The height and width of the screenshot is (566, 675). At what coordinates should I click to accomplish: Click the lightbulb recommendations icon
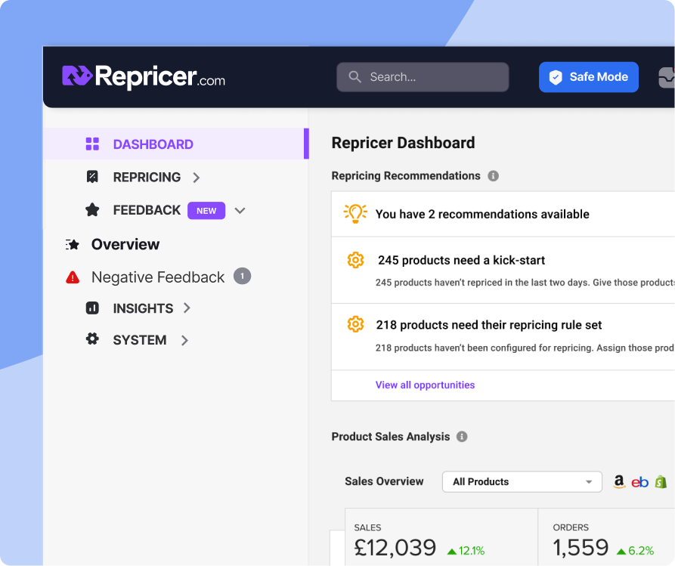355,214
